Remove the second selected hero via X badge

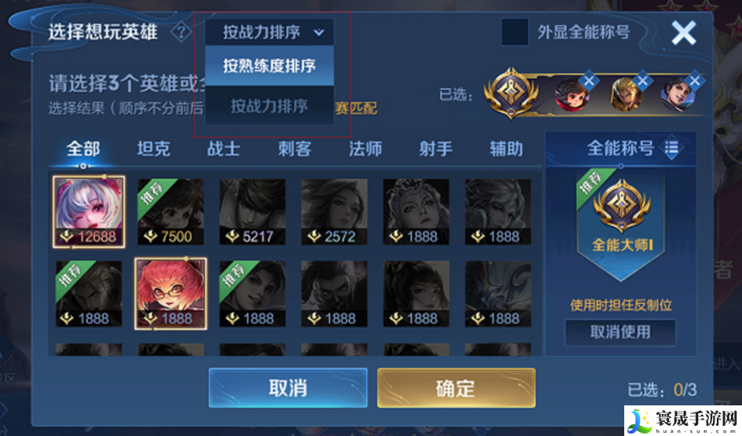point(642,80)
